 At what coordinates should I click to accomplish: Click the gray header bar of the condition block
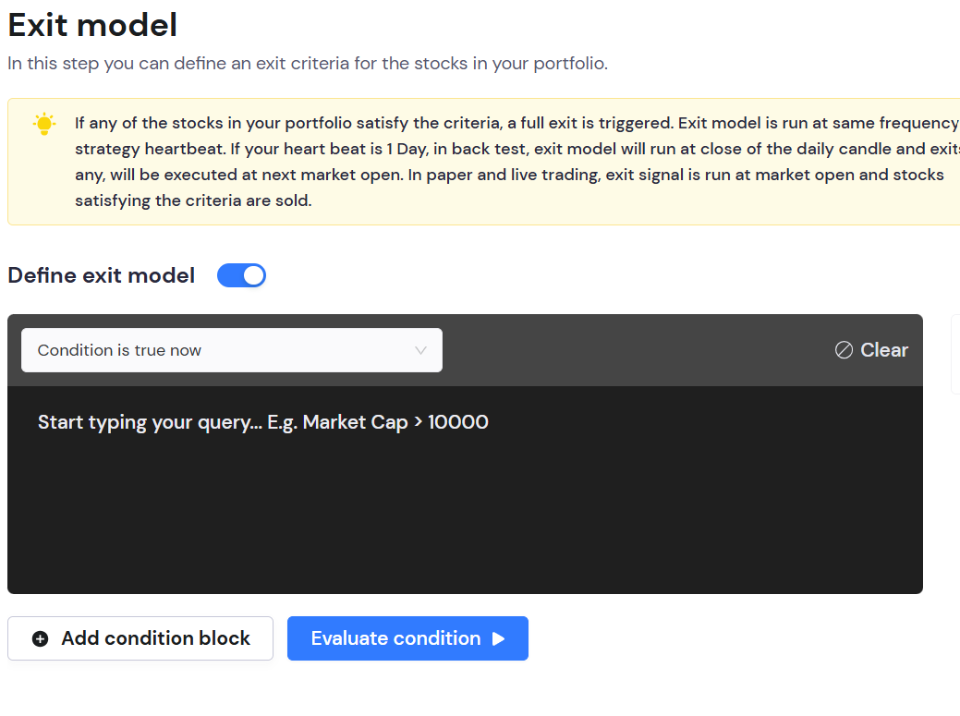(x=638, y=350)
